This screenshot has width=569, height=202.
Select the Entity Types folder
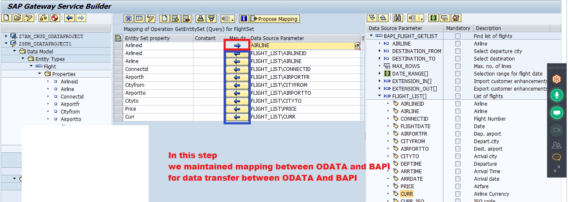tap(50, 59)
